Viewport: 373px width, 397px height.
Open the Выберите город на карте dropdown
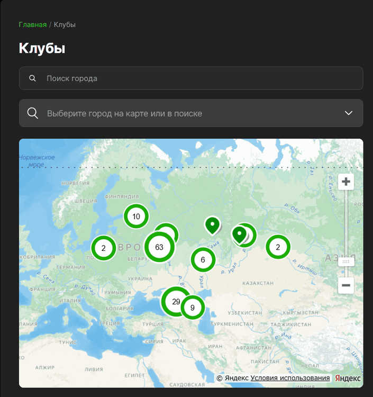click(191, 113)
